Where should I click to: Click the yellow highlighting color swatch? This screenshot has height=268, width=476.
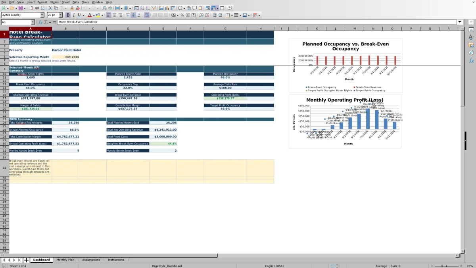click(x=98, y=15)
